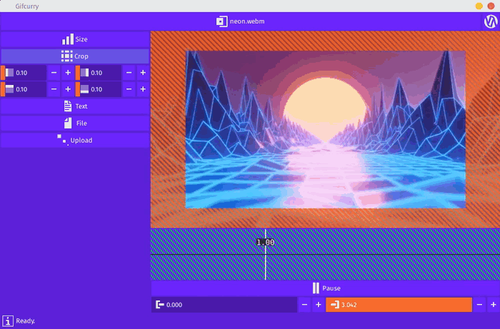This screenshot has height=329, width=500.
Task: Open a video with the neon.webm button
Action: click(241, 21)
